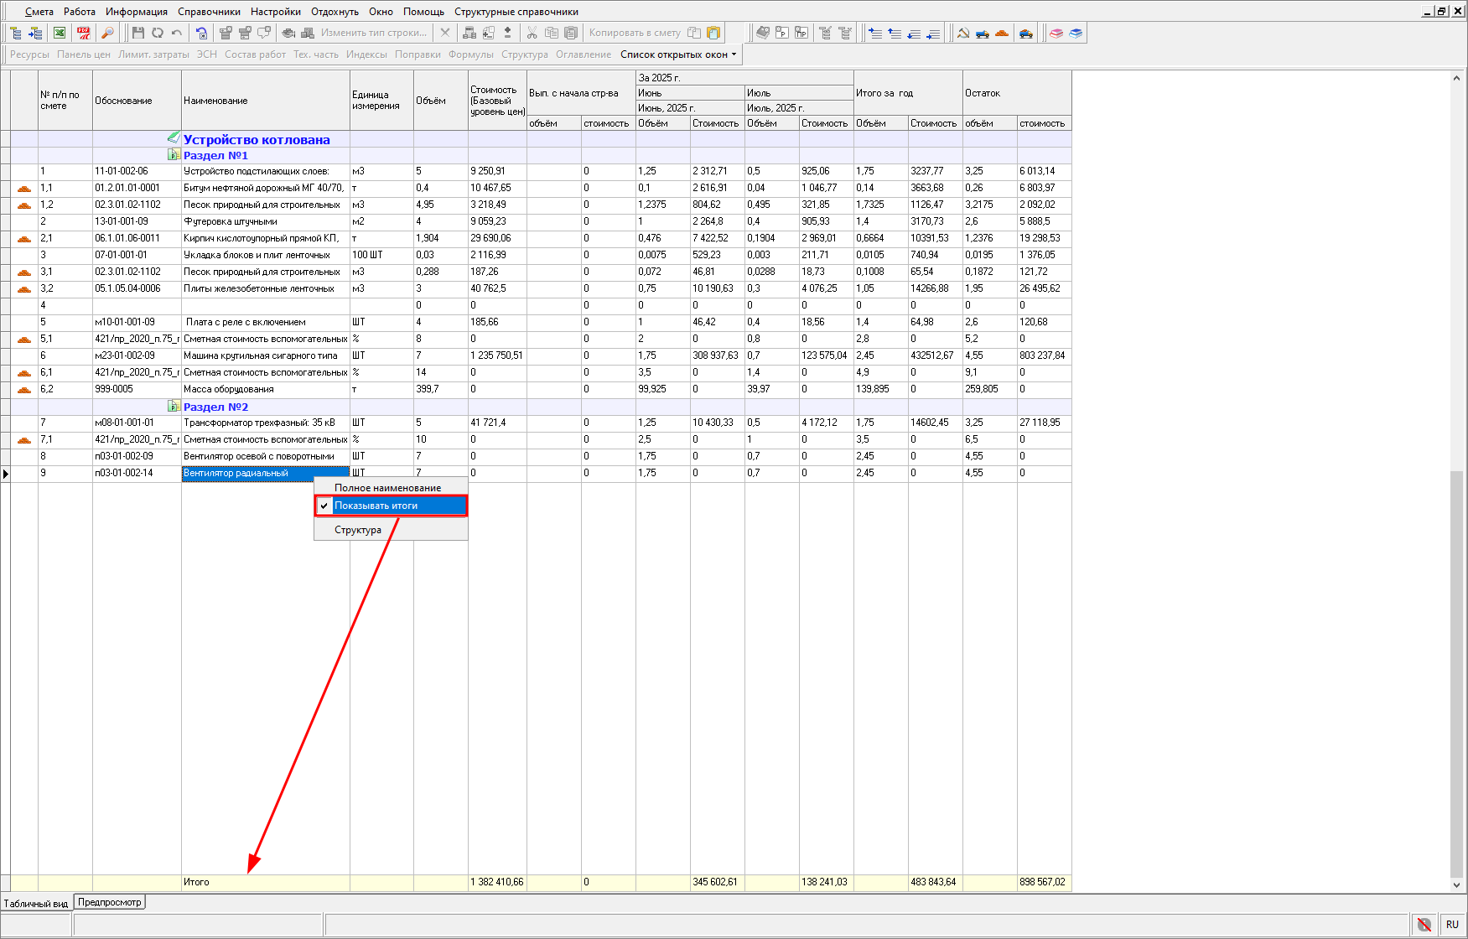Switch to the 'Предпросмотр' tab
Viewport: 1468px width, 939px height.
pos(110,902)
